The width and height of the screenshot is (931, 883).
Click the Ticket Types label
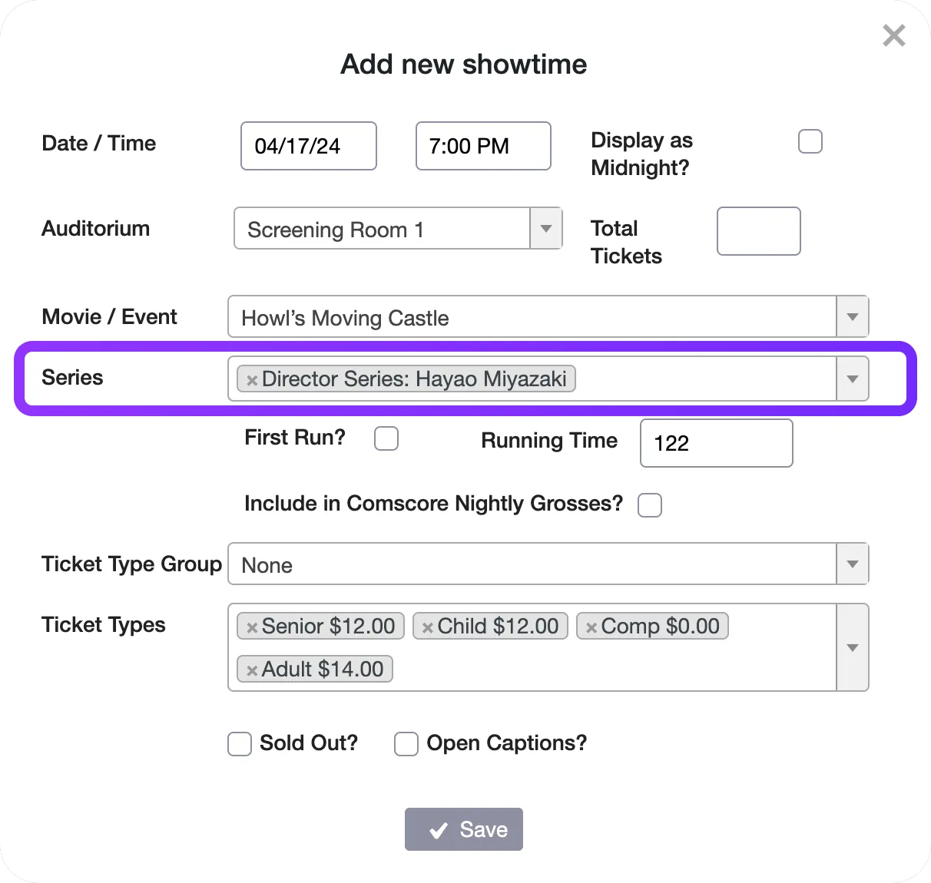coord(104,625)
